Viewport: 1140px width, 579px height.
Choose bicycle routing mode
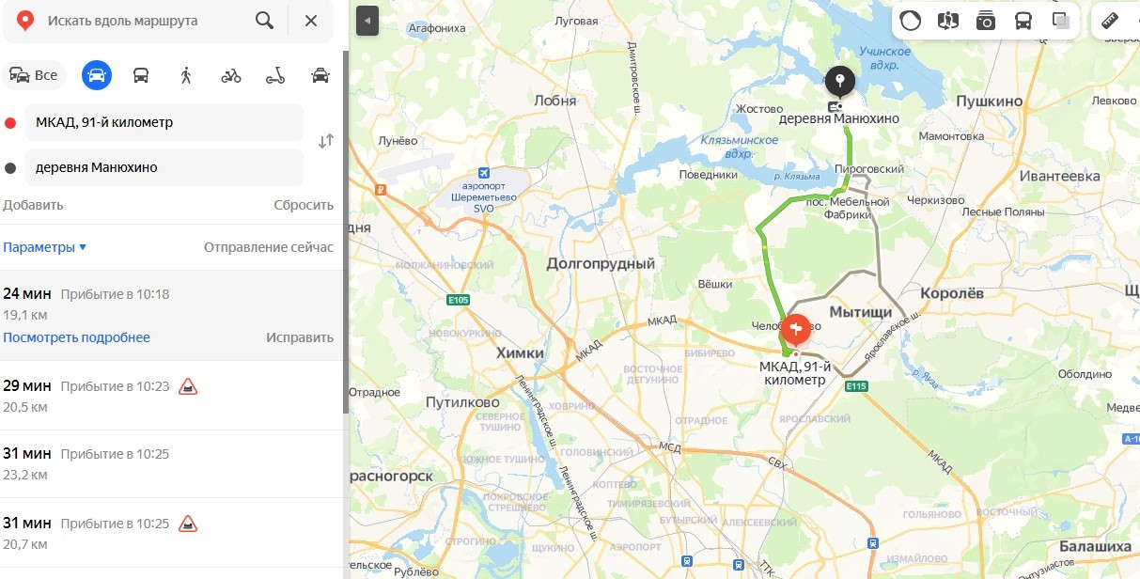(x=231, y=75)
